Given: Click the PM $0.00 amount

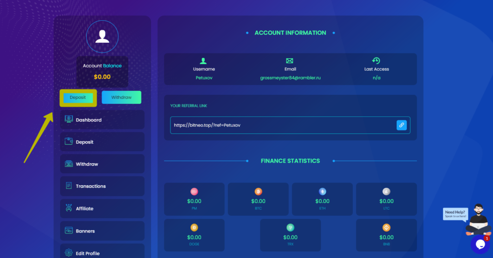Looking at the screenshot, I should (x=195, y=201).
